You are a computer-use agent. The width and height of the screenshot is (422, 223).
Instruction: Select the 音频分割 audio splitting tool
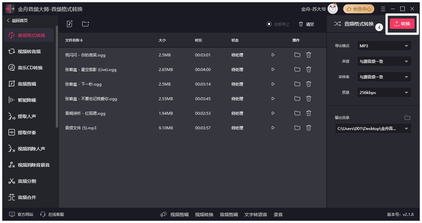(29, 181)
